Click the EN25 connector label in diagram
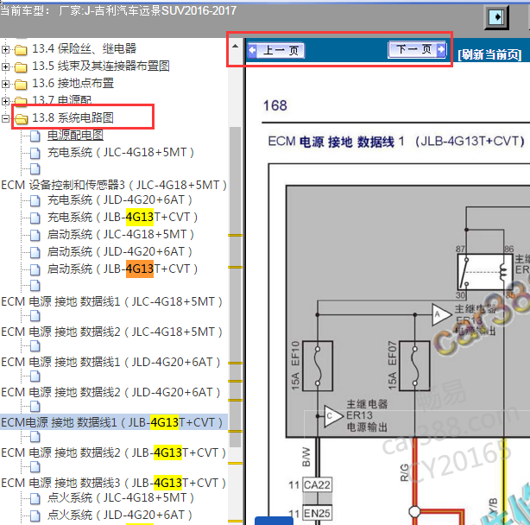Image resolution: width=530 pixels, height=525 pixels. pyautogui.click(x=317, y=513)
